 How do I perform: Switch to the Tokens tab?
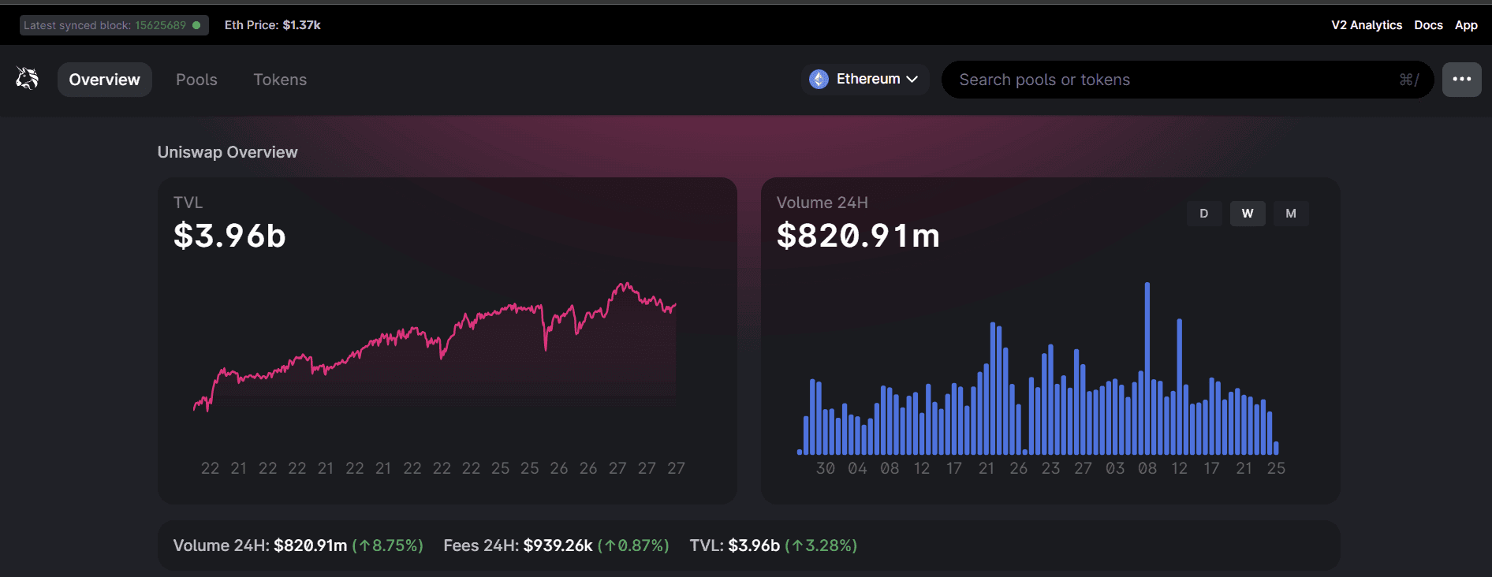(280, 80)
